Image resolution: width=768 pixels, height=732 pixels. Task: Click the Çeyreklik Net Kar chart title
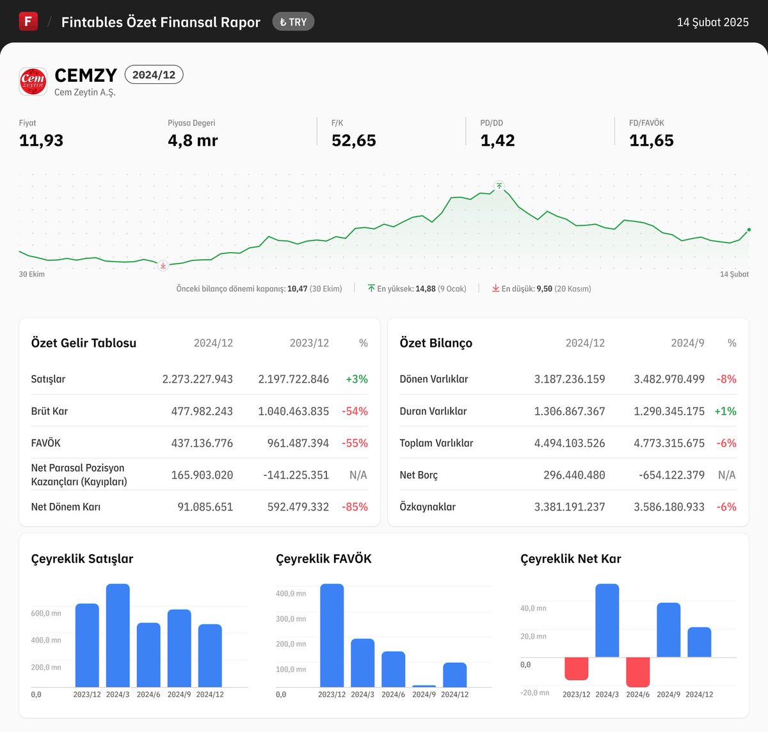571,559
